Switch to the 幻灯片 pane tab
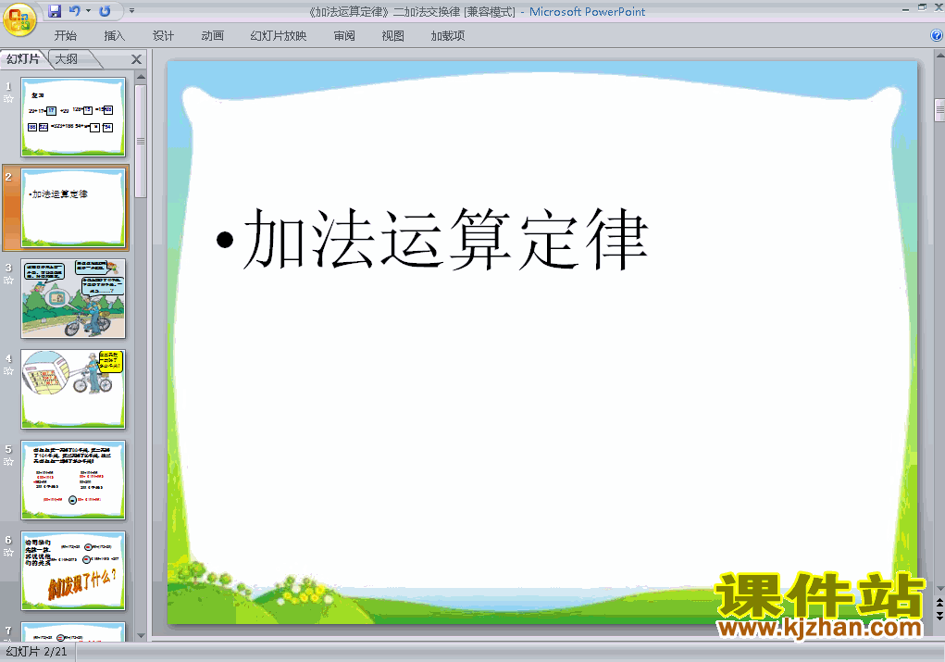945x662 pixels. (x=23, y=59)
